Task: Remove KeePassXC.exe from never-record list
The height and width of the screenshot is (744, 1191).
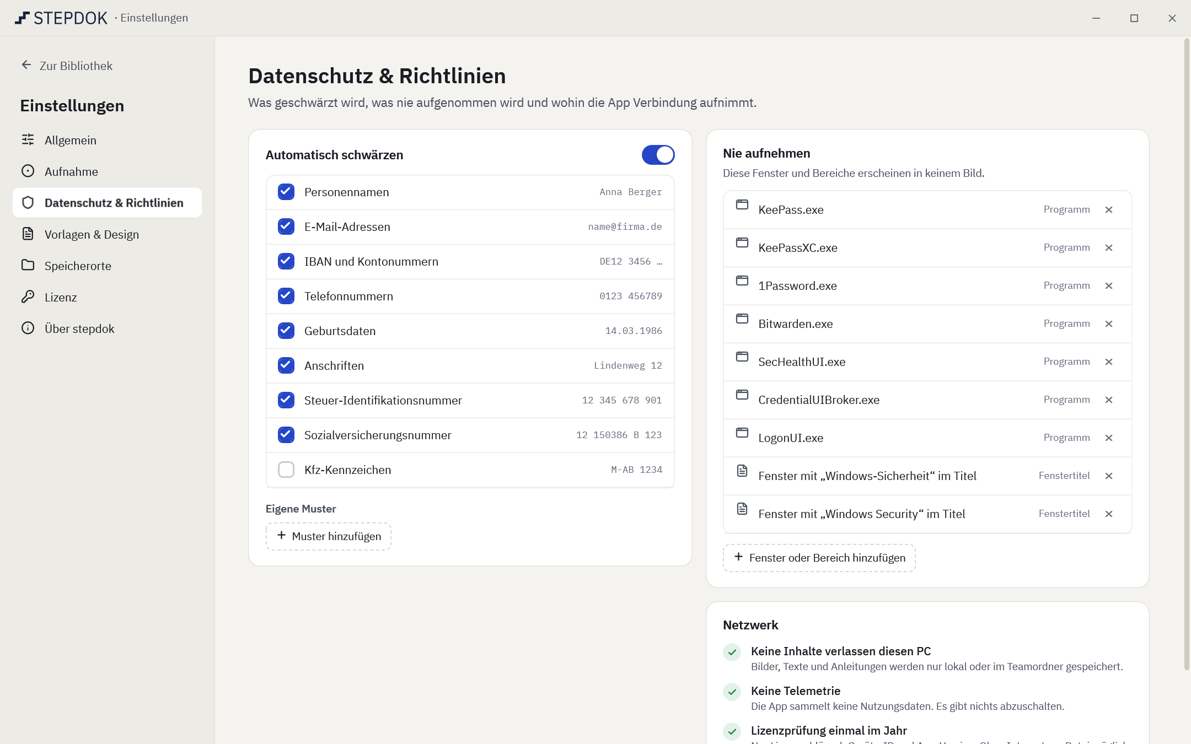Action: (1109, 248)
